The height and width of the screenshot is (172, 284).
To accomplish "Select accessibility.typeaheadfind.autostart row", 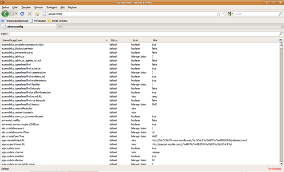I will [x=140, y=68].
